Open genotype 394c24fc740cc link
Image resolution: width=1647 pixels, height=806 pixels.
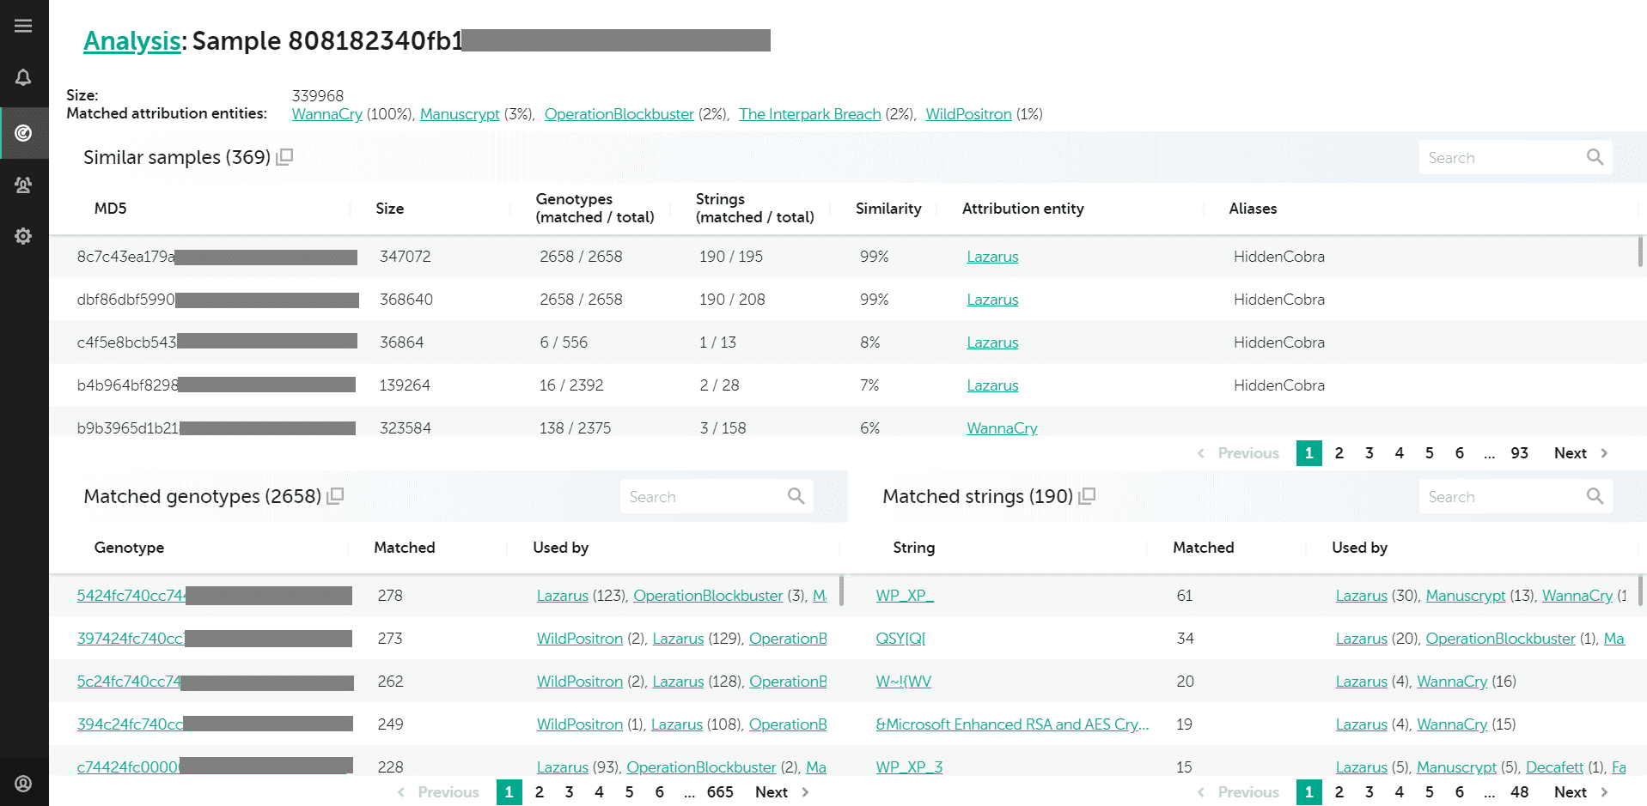(130, 724)
